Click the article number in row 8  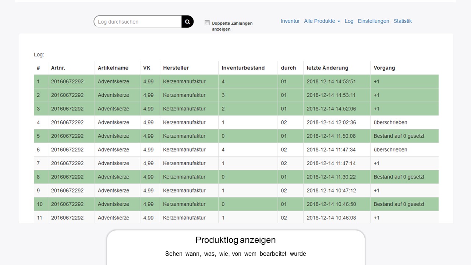pos(67,177)
